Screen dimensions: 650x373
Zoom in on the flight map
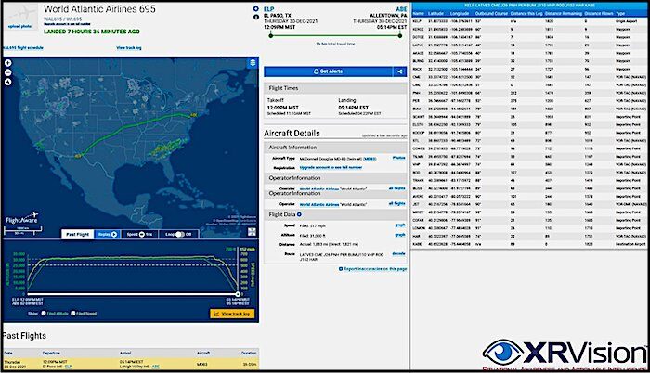point(7,63)
